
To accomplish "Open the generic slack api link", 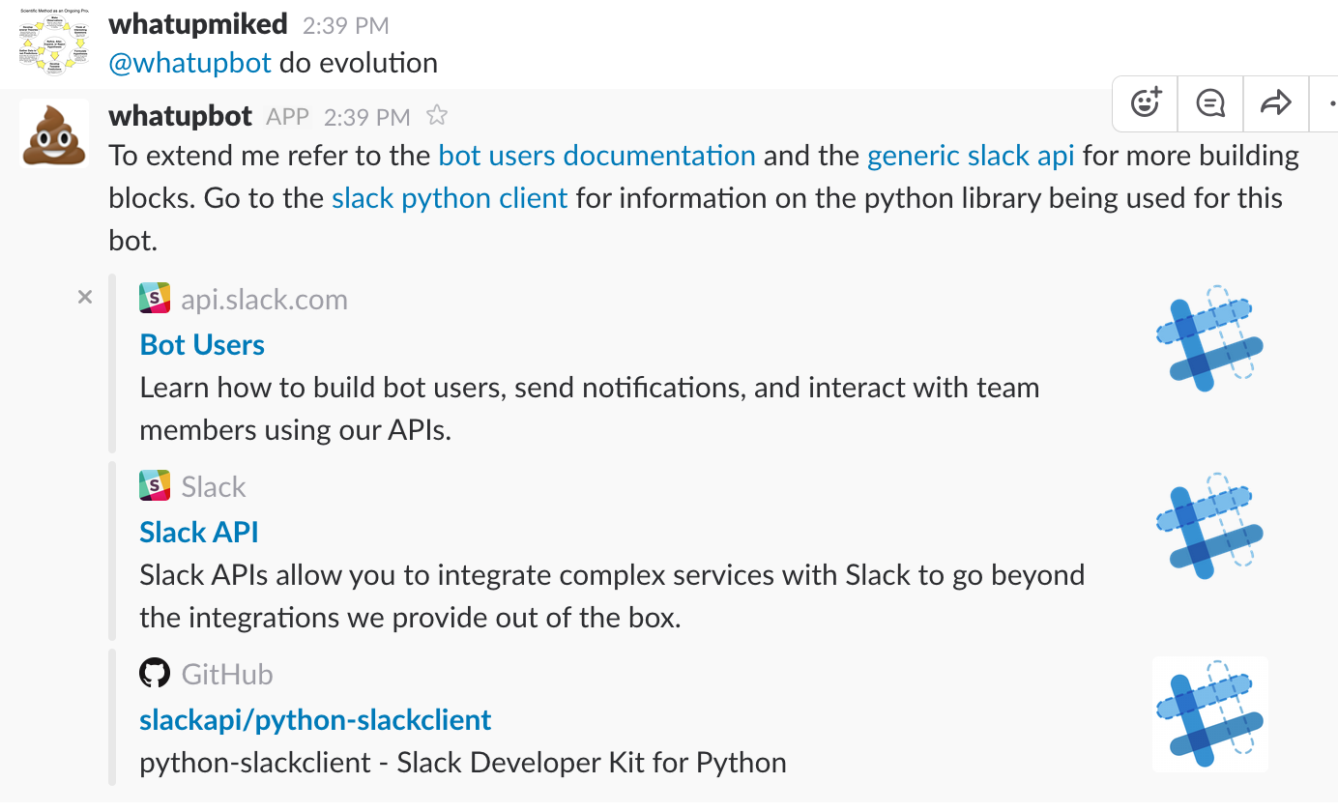I will 971,156.
